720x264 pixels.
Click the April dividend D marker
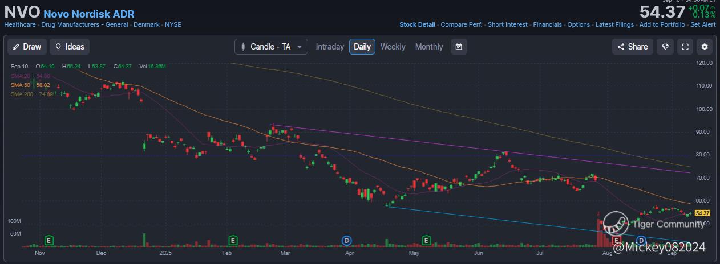(346, 240)
